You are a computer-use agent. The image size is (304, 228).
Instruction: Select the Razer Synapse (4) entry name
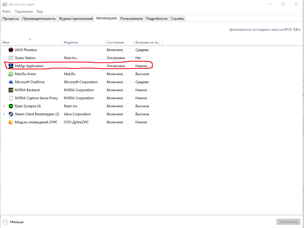tap(28, 106)
